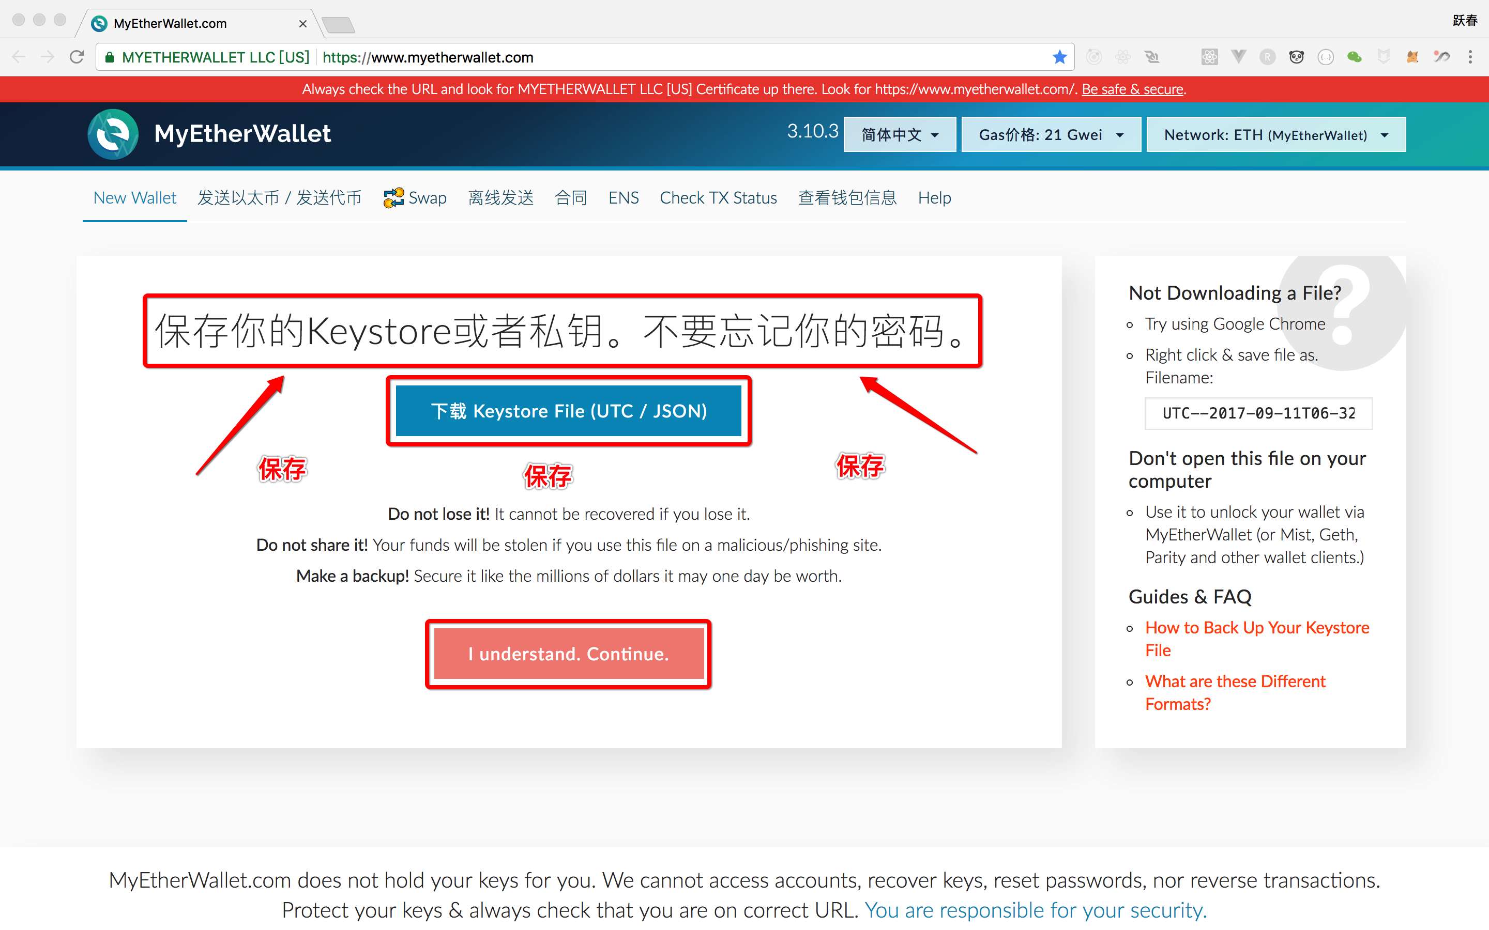
Task: Follow the Be safe & secure link
Action: pos(1132,89)
